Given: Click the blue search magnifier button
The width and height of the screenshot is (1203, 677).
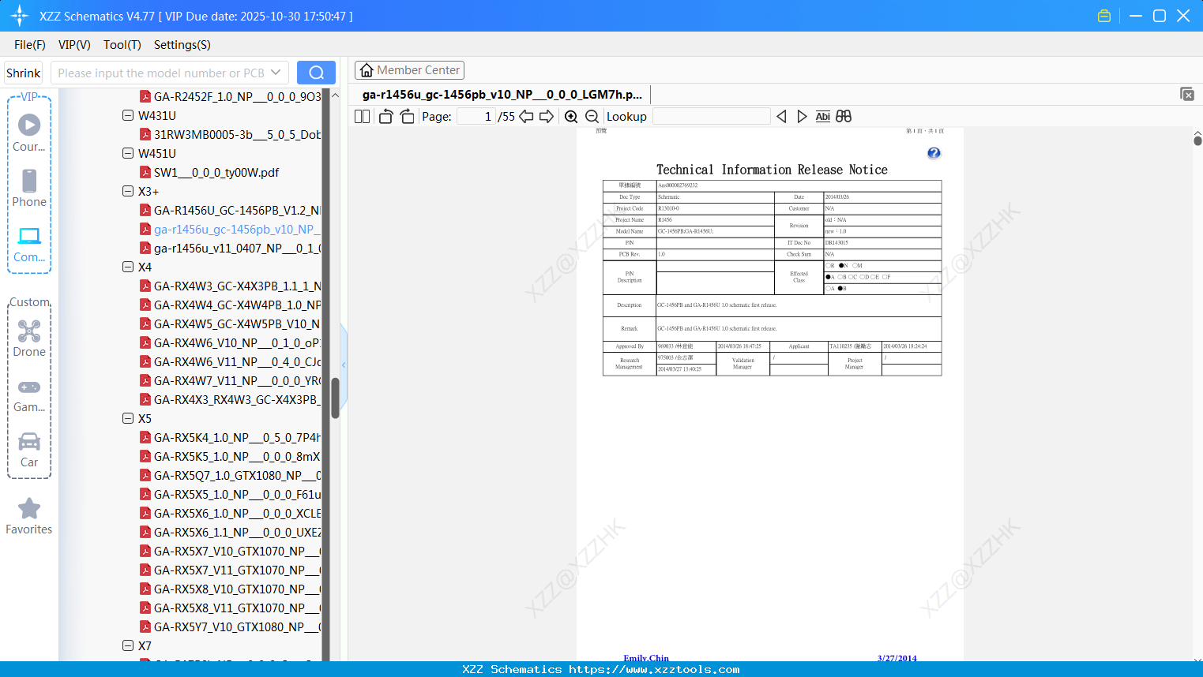Looking at the screenshot, I should pos(316,73).
